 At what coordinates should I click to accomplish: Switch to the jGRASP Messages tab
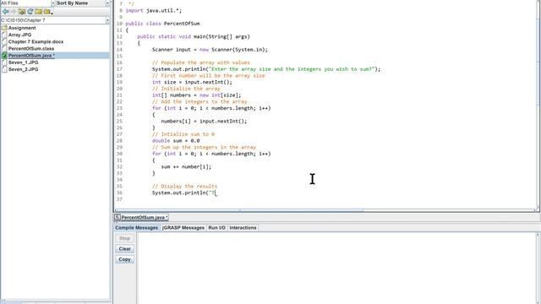tap(183, 228)
